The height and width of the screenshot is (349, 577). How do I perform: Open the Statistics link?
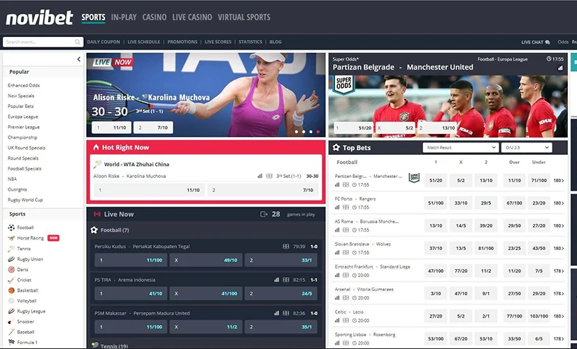(250, 42)
